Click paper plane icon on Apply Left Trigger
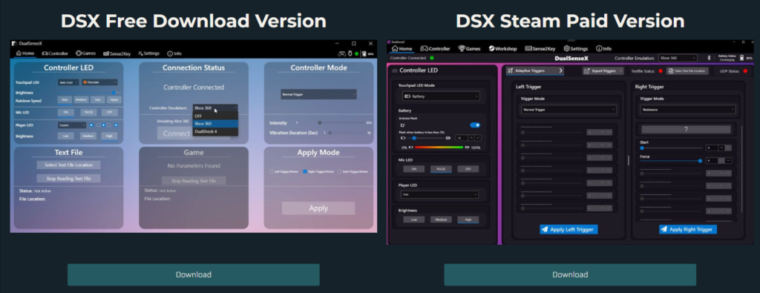This screenshot has height=293, width=760. tap(545, 229)
